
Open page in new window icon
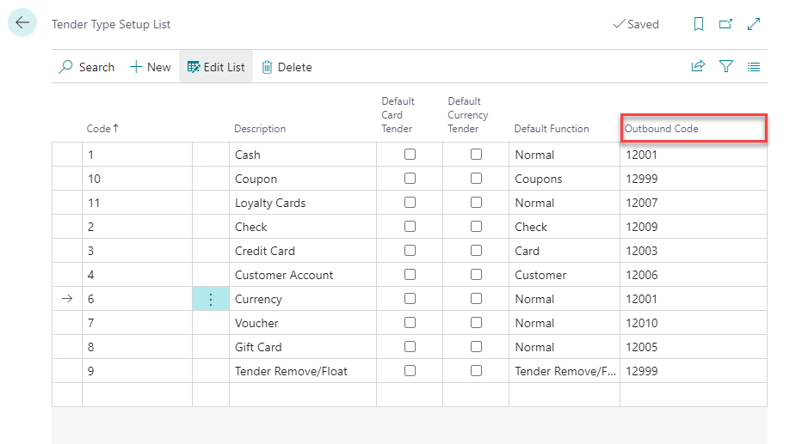725,24
